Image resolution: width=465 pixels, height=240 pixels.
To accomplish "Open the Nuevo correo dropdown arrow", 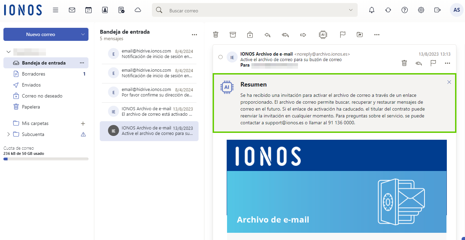I will [83, 34].
